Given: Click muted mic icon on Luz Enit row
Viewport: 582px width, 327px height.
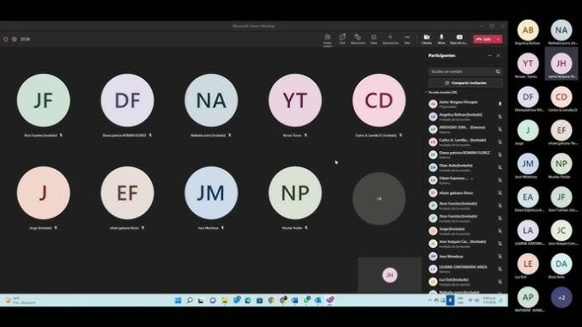Looking at the screenshot, I should point(500,282).
